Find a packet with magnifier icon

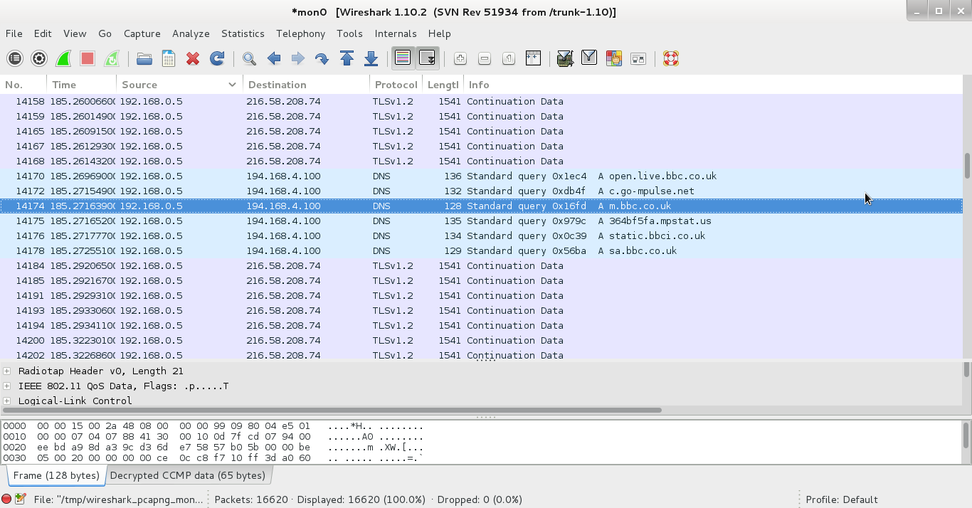pyautogui.click(x=249, y=58)
